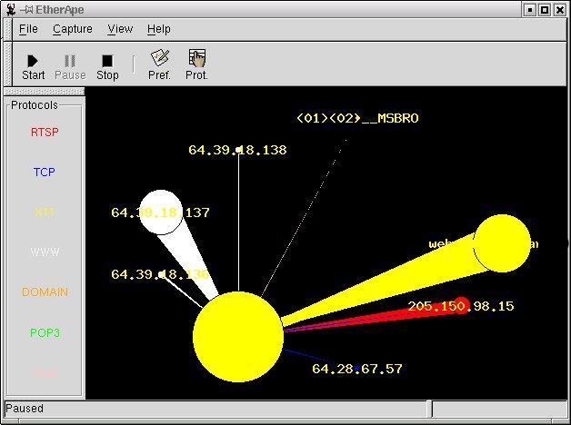The width and height of the screenshot is (571, 425).
Task: Open the Capture menu
Action: point(72,29)
